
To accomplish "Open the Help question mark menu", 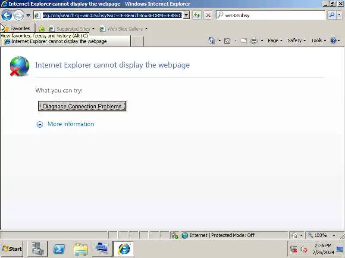I will click(335, 40).
